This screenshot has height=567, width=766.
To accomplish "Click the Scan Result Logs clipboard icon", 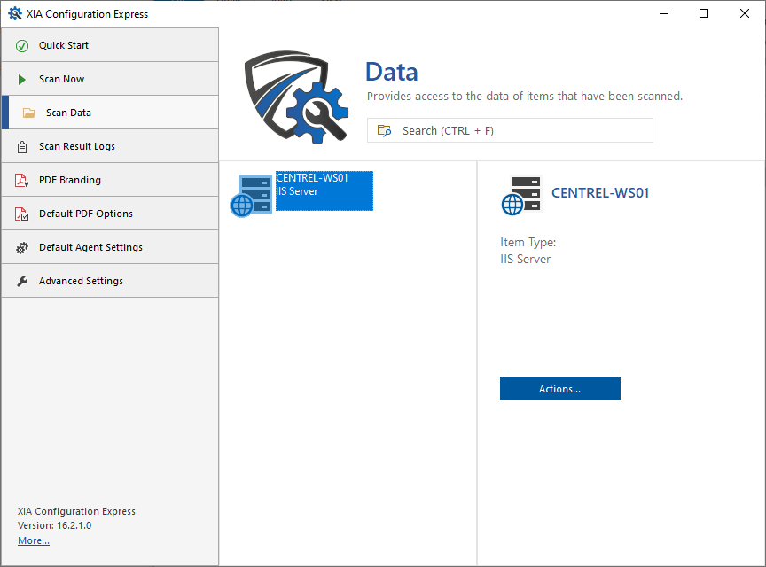I will point(22,147).
